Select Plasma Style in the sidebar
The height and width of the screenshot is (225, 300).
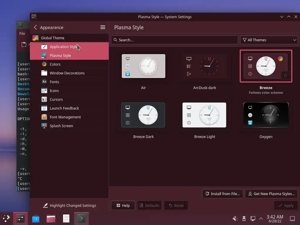(x=69, y=55)
